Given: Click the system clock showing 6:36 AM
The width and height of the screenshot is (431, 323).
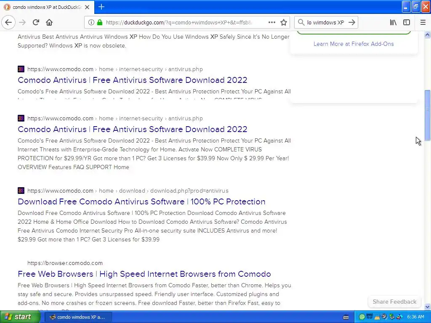Looking at the screenshot, I should click(x=415, y=317).
